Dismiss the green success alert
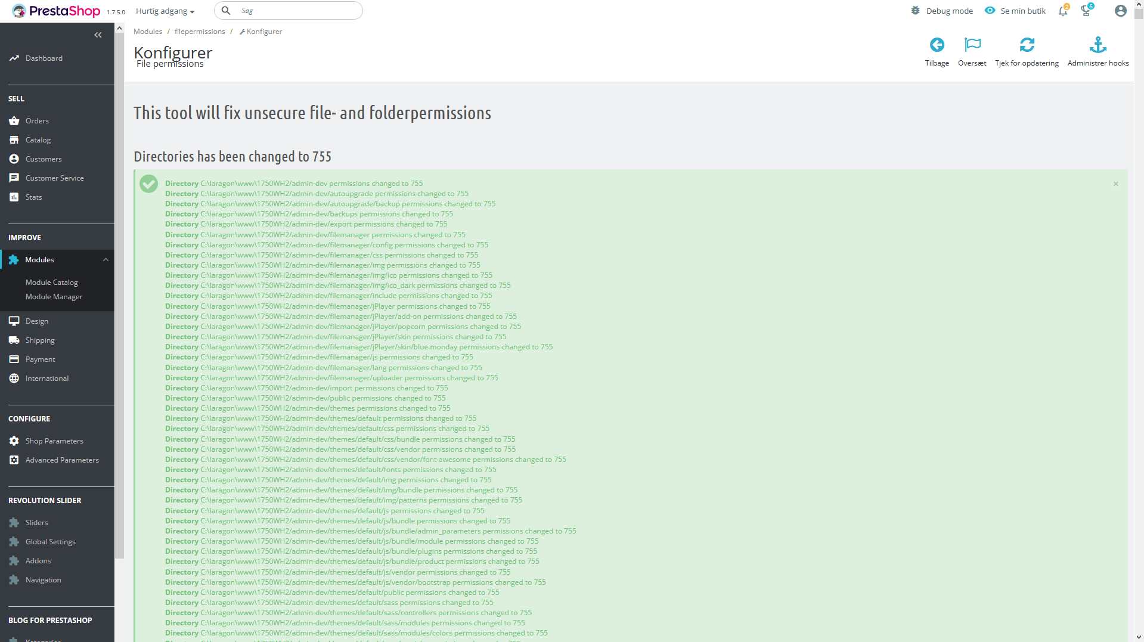This screenshot has height=642, width=1144. 1116,184
